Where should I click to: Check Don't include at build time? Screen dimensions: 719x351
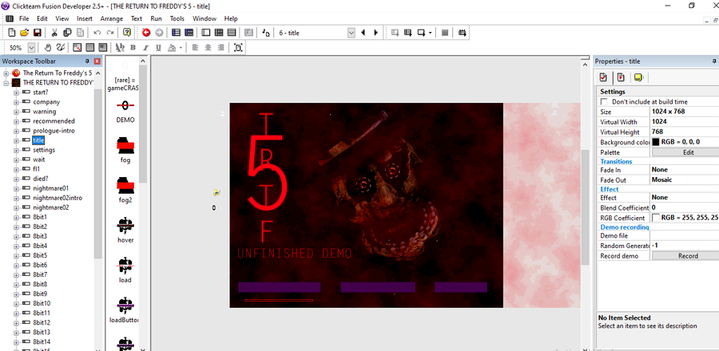pyautogui.click(x=604, y=101)
